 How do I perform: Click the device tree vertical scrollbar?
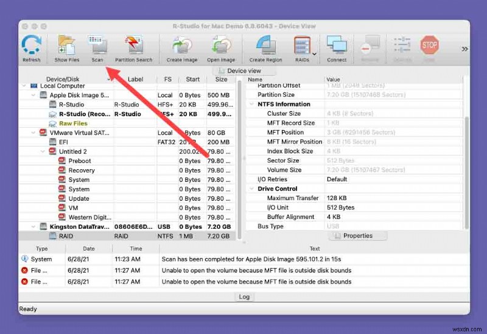(239, 160)
